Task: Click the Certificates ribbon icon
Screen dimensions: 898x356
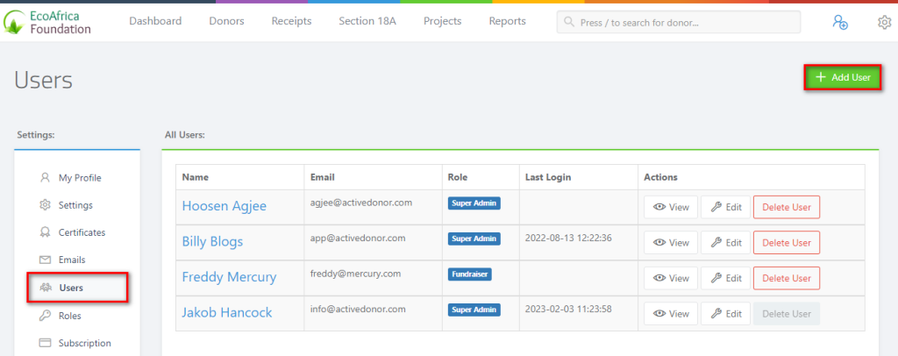Action: click(45, 232)
